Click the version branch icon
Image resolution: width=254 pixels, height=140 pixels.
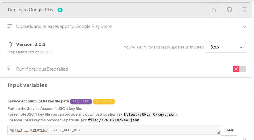[x=11, y=44]
